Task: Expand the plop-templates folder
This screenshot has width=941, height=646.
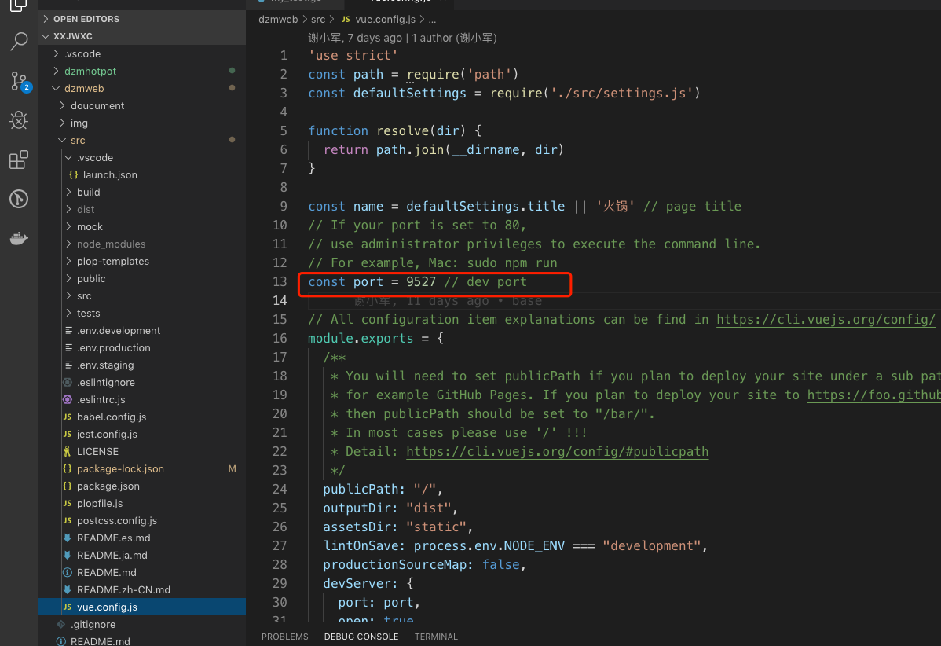Action: tap(141, 261)
